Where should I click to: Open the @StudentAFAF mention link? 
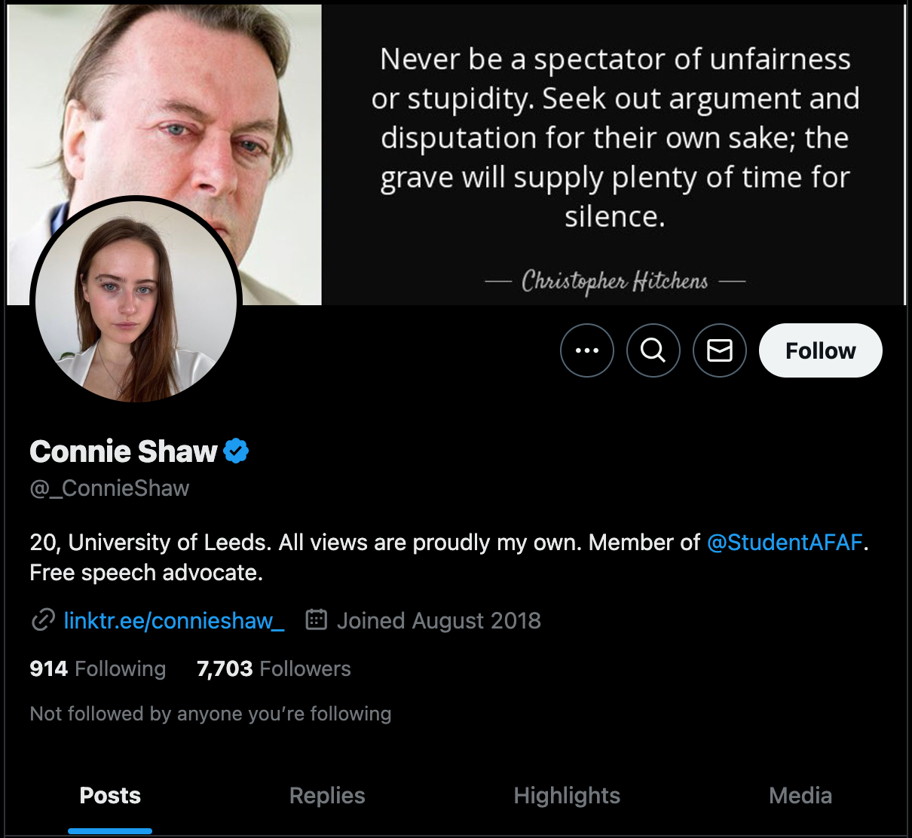784,543
